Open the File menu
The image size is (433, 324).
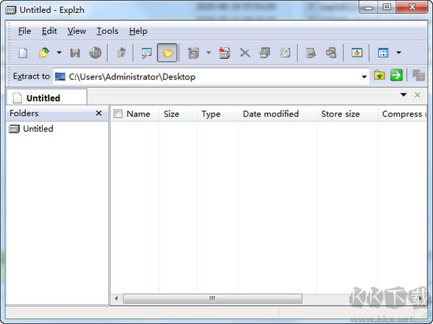point(25,31)
